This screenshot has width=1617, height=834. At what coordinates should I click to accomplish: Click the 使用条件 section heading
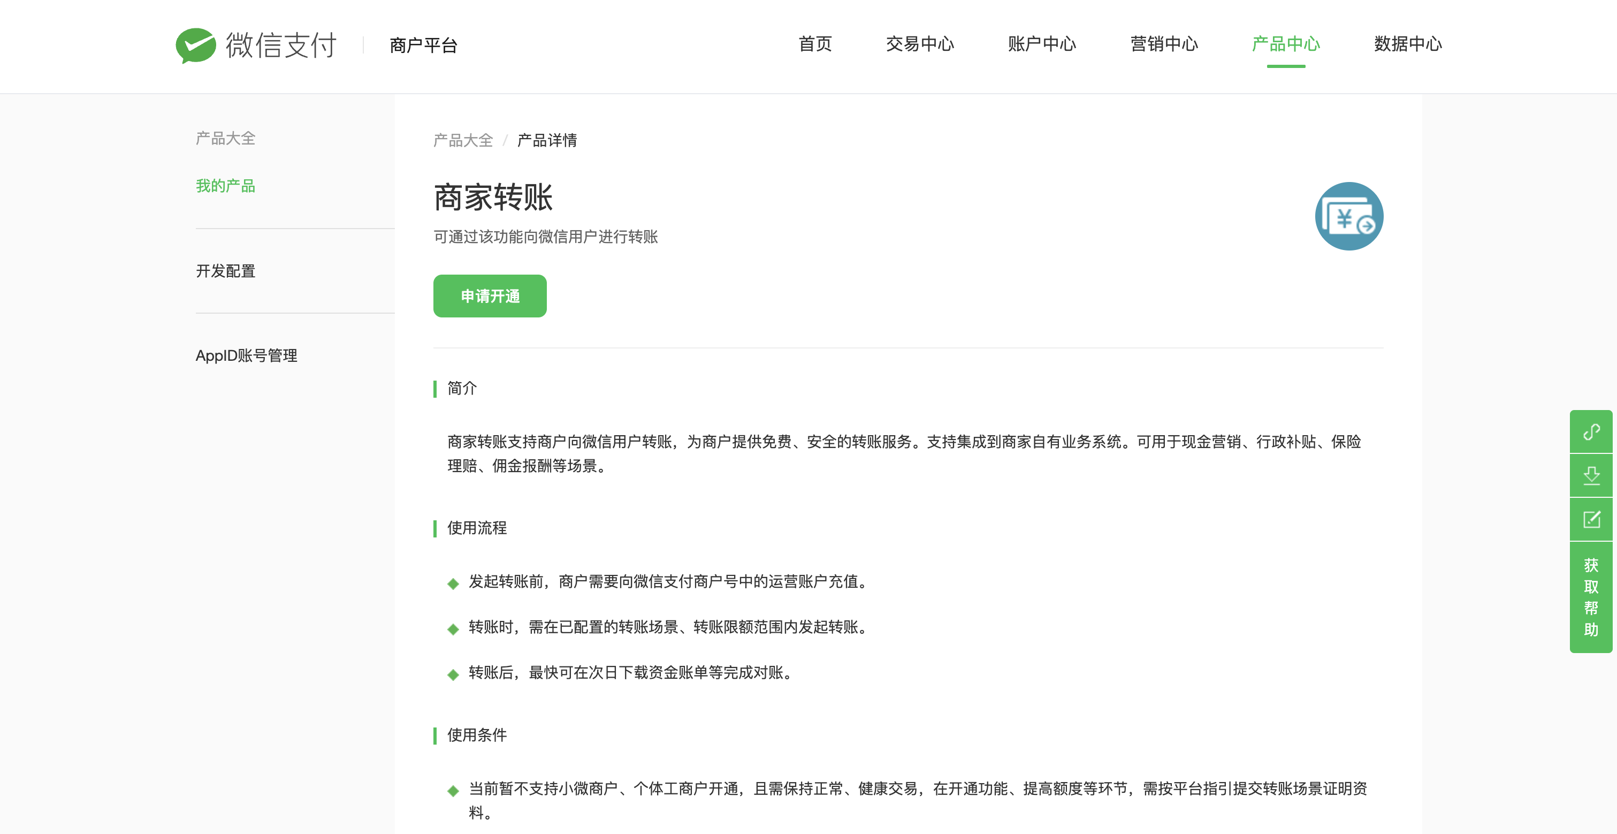476,735
